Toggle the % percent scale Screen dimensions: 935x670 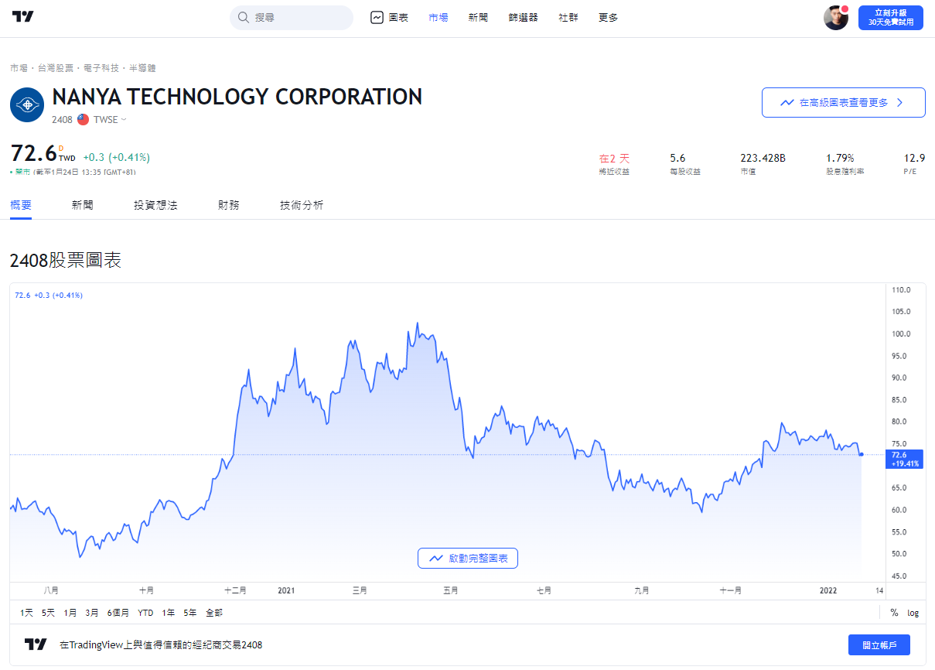coord(894,613)
